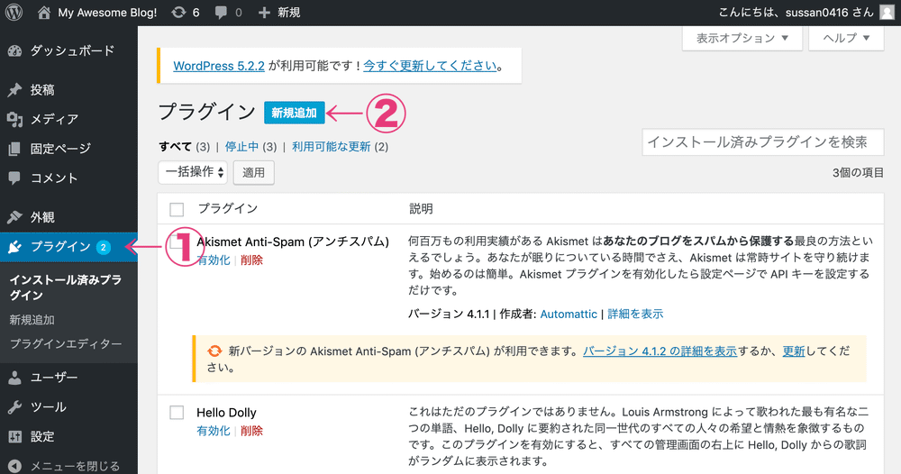Click the メディア media icon

[x=15, y=120]
